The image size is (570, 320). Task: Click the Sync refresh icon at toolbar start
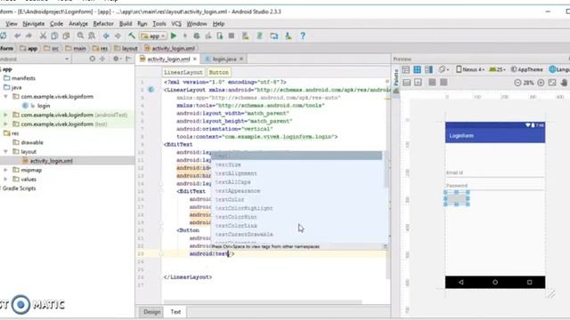(x=4, y=36)
